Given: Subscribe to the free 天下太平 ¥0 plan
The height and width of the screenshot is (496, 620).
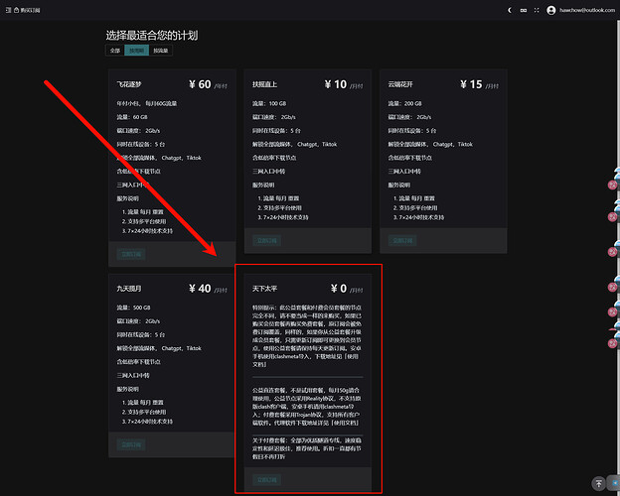Looking at the screenshot, I should point(266,480).
